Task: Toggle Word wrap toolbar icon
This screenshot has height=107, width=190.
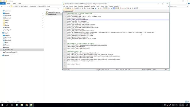Action: point(109,8)
